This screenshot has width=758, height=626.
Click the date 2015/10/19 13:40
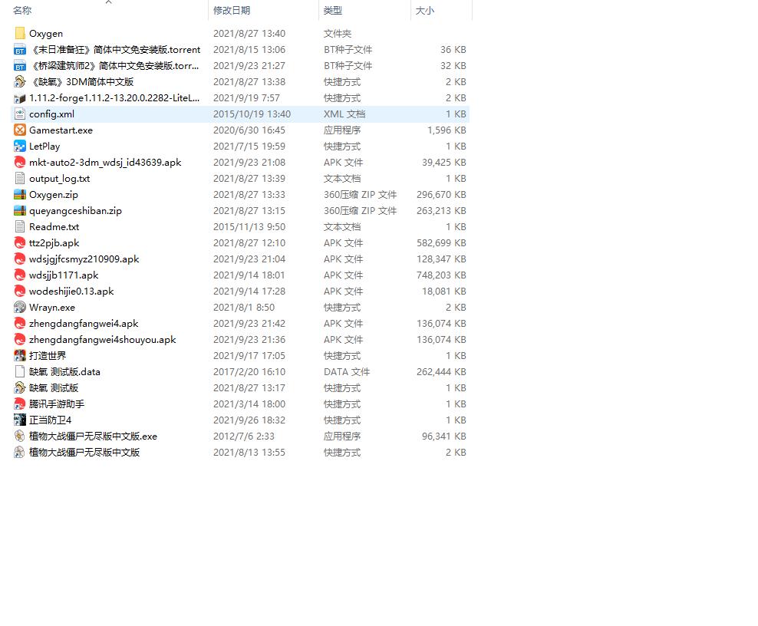[x=252, y=114]
